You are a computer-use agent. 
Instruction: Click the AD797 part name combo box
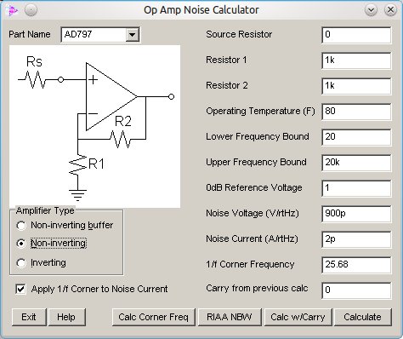[x=100, y=35]
